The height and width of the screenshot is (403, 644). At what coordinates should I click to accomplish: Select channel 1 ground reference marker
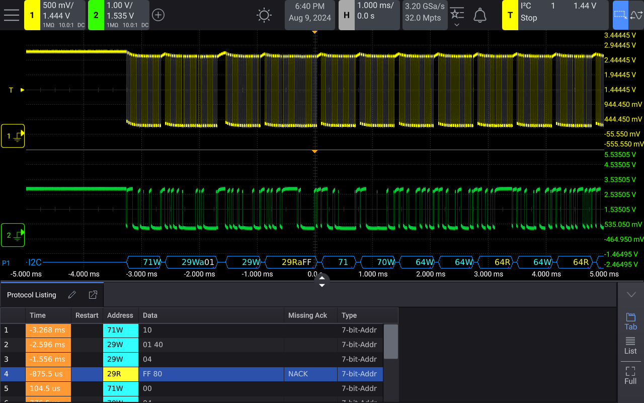pos(13,136)
